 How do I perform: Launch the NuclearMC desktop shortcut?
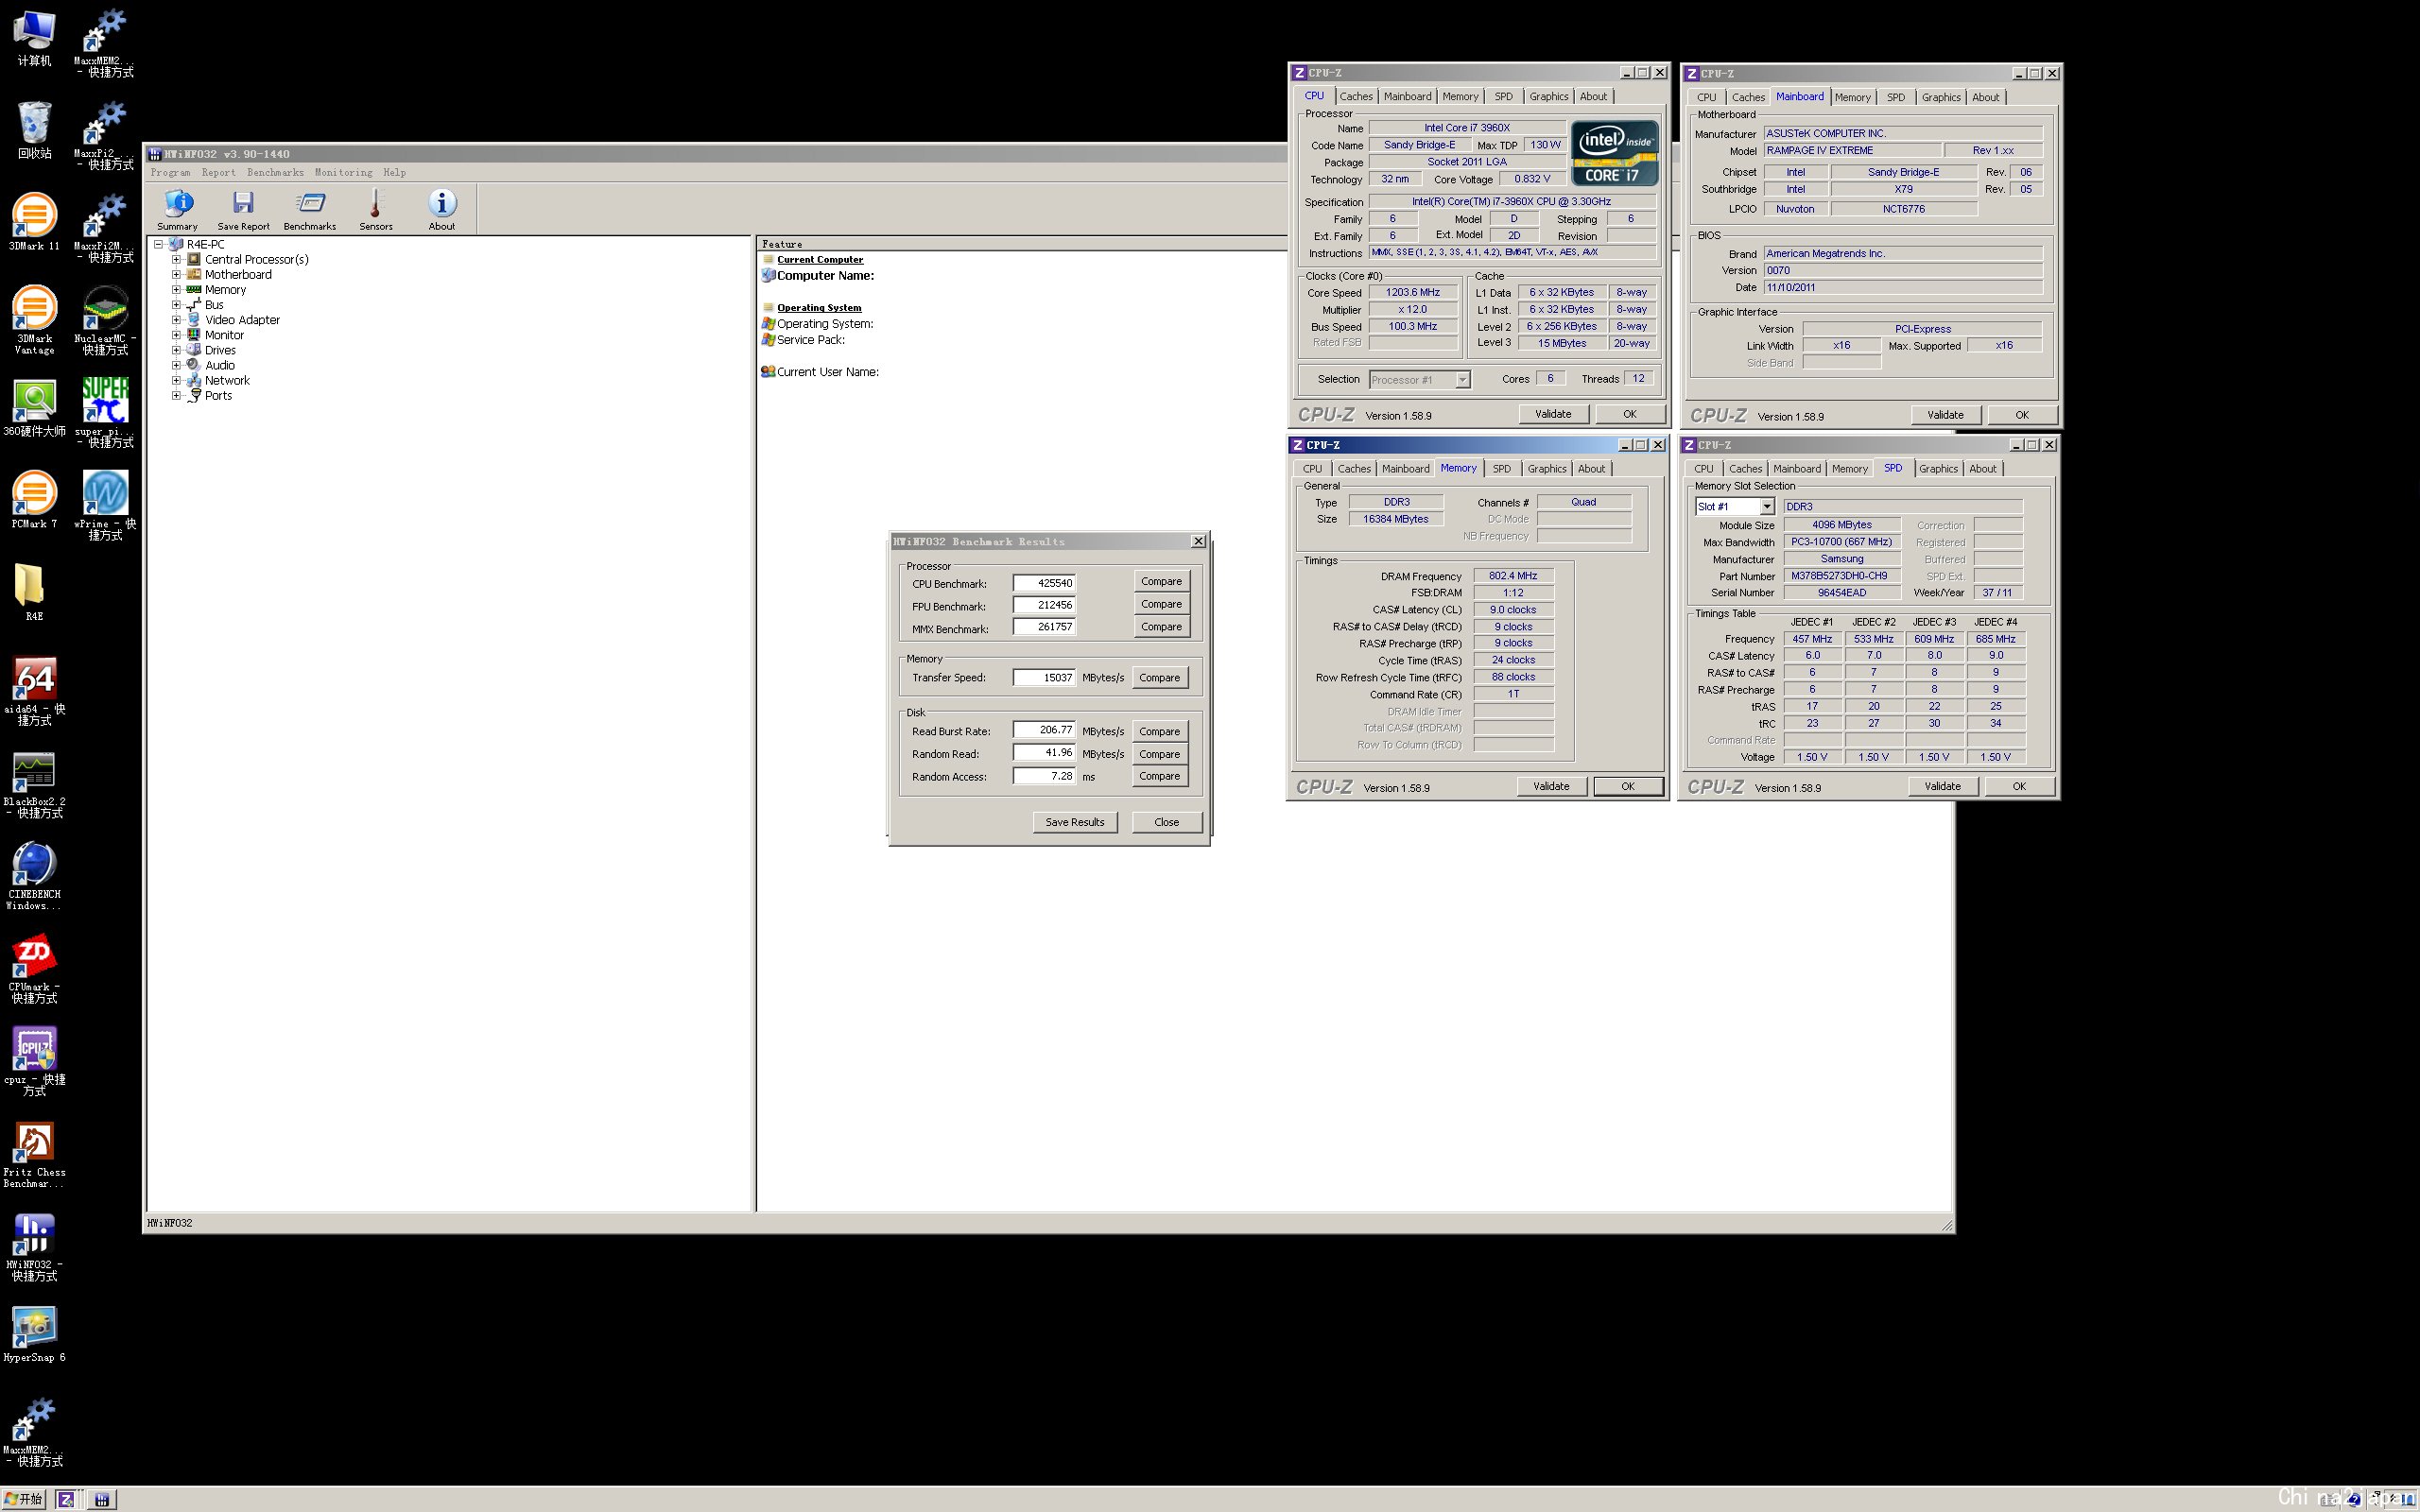tap(105, 320)
